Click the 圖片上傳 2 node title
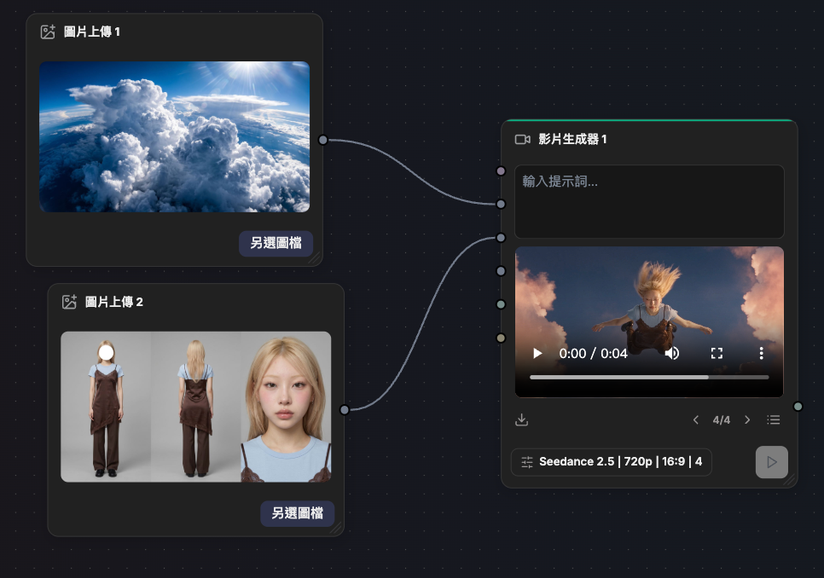824x578 pixels. pyautogui.click(x=114, y=302)
